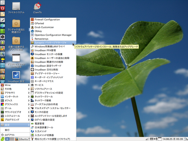Open Firewall Configuration from the menu
188x141 pixels.
pos(53,20)
